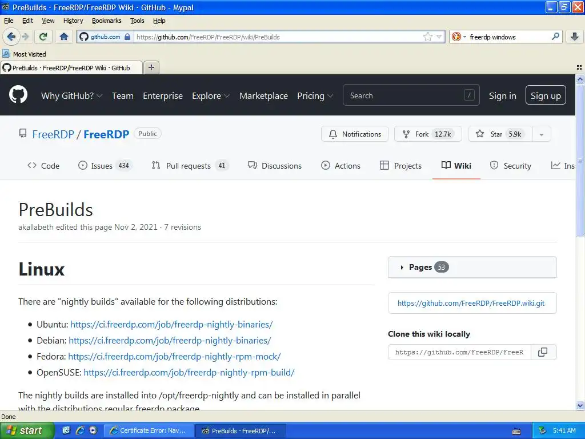The width and height of the screenshot is (585, 439).
Task: Switch to Certificate Error taskbar window
Action: click(x=149, y=430)
